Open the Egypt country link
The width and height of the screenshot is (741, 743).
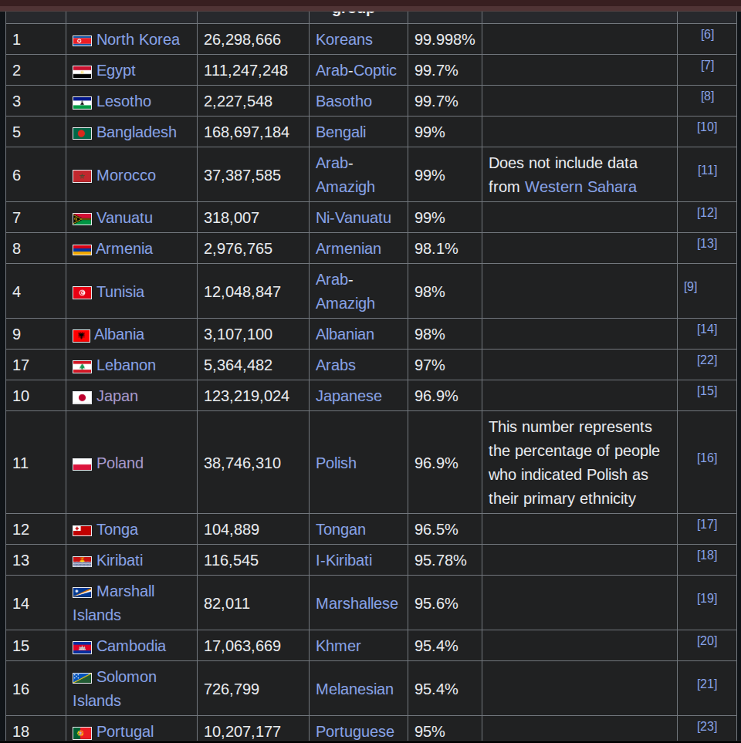coord(116,70)
